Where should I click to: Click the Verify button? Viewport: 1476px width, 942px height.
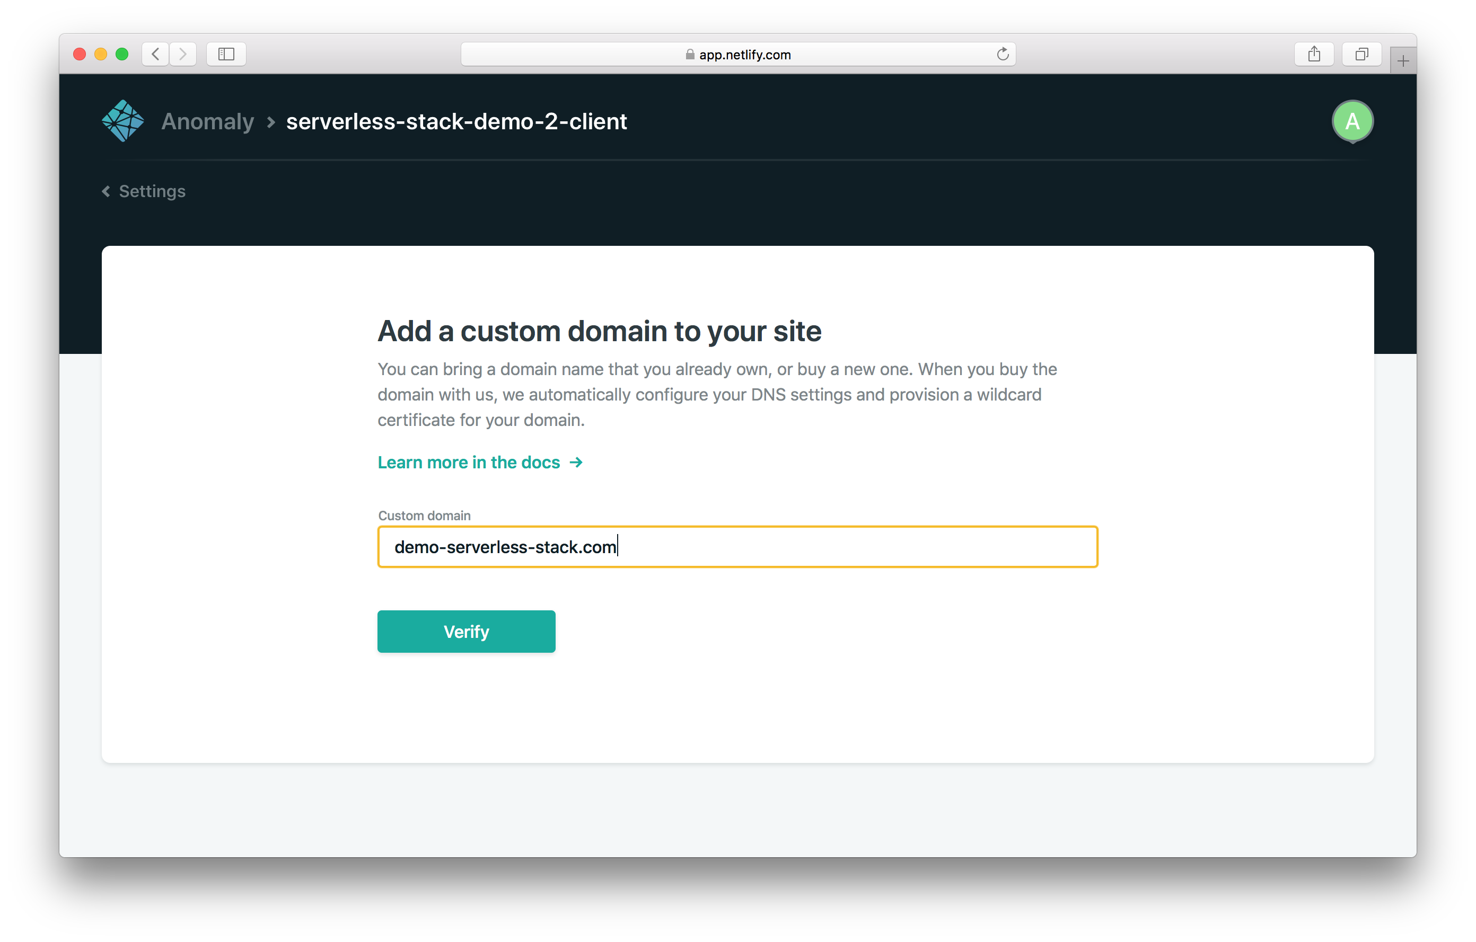(466, 631)
